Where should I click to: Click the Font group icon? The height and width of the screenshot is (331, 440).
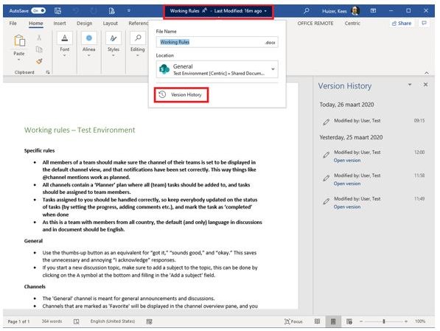(x=65, y=38)
